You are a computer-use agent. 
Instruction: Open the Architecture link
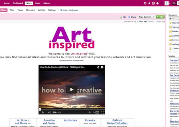click(71, 120)
